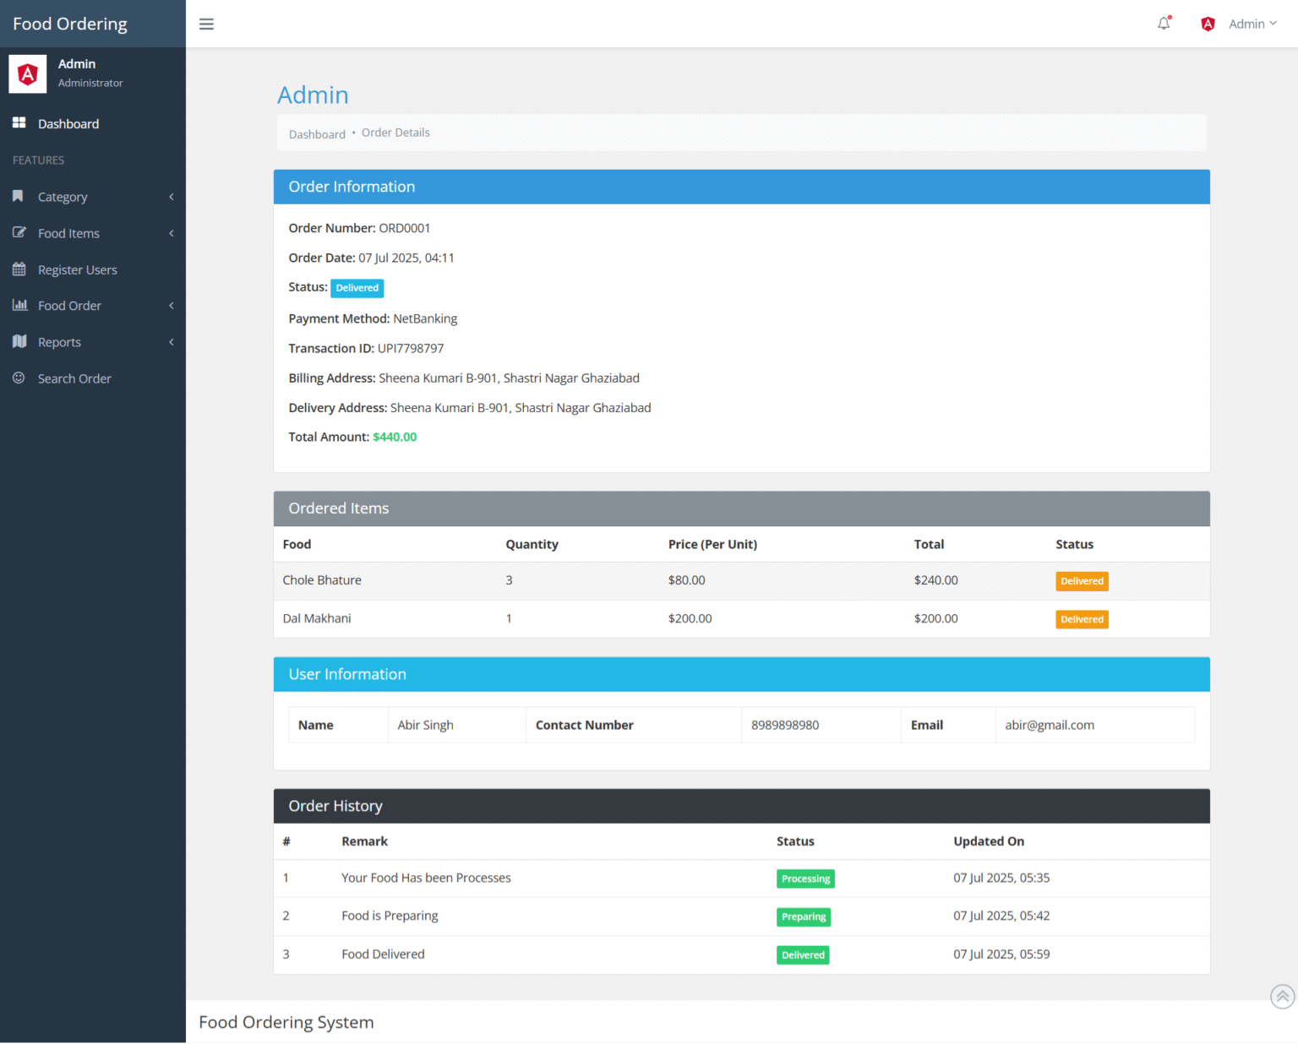Click the Category bookmark icon
The image size is (1298, 1044).
(x=18, y=196)
